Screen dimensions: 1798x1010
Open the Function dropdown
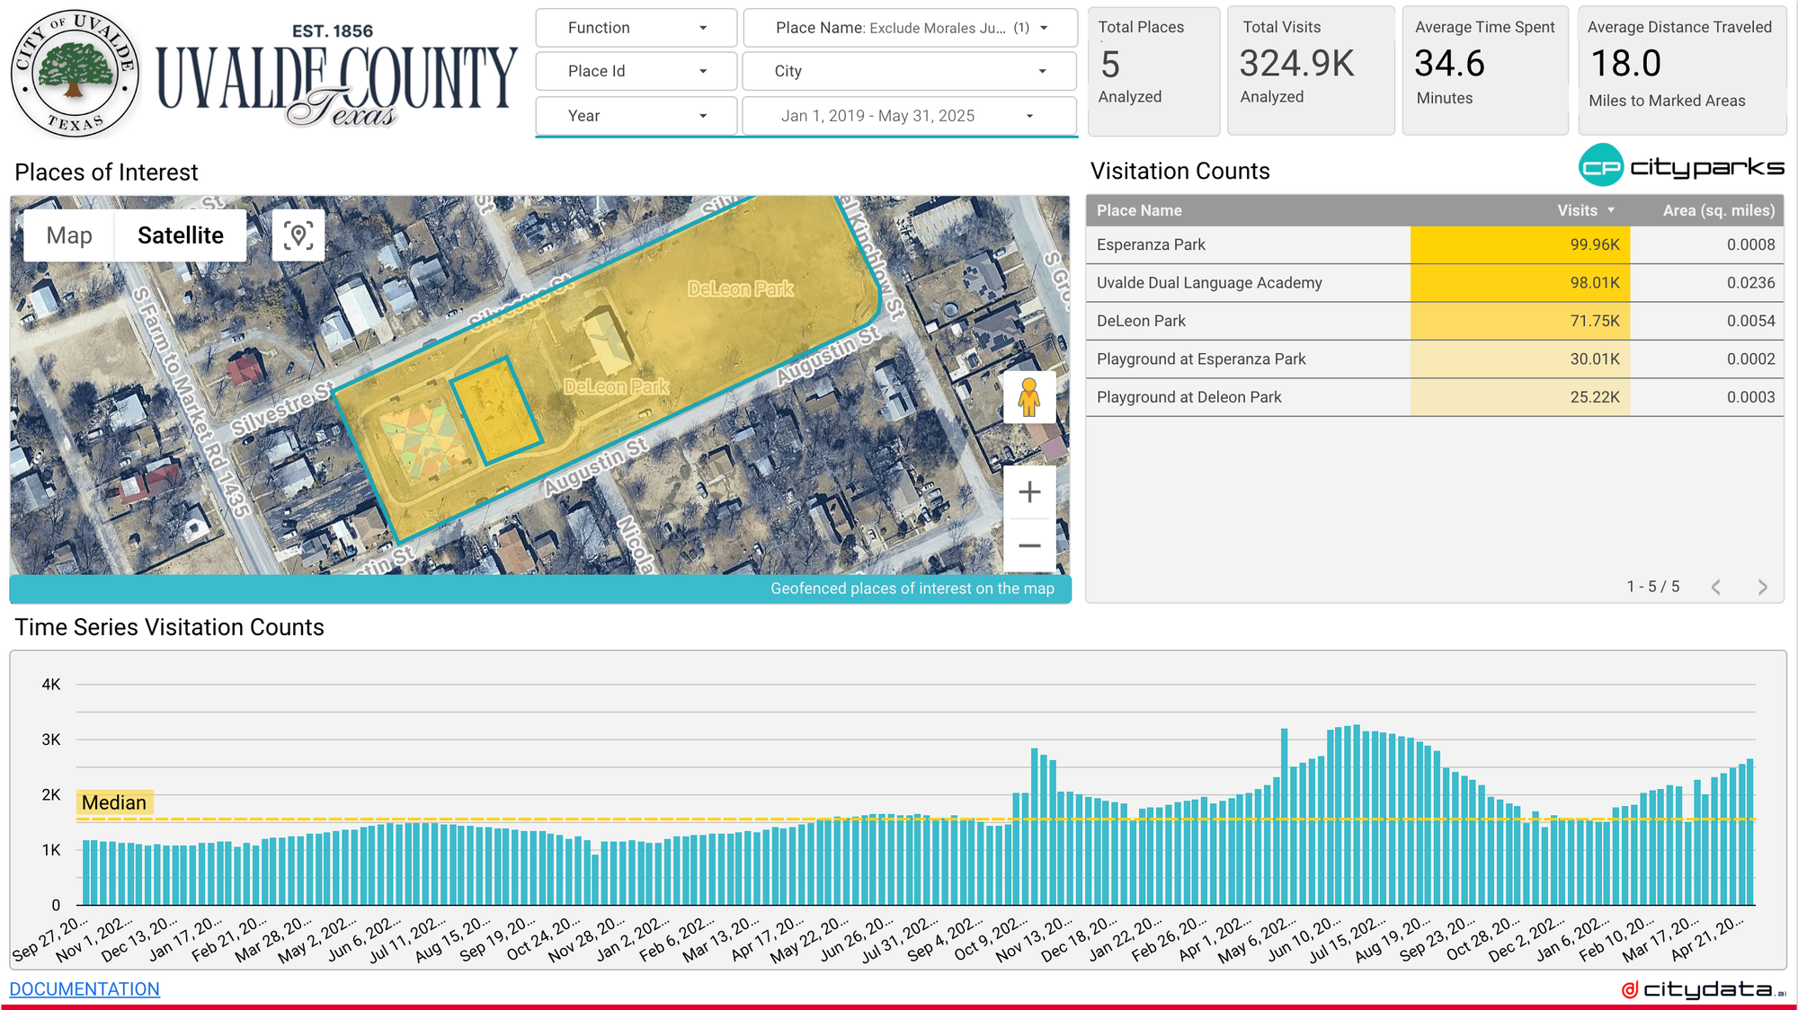(636, 28)
